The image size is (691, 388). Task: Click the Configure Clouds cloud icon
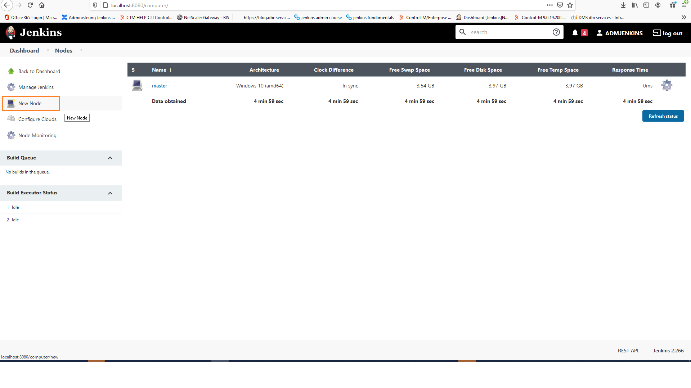point(11,118)
